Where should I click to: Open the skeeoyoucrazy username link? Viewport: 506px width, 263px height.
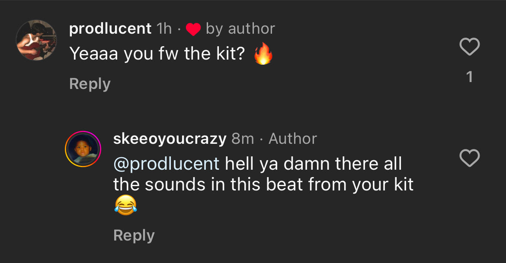170,139
